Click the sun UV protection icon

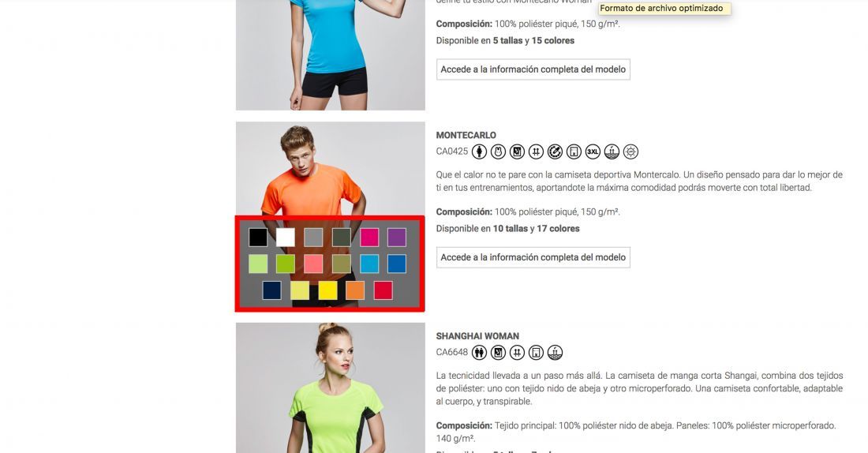tap(630, 152)
